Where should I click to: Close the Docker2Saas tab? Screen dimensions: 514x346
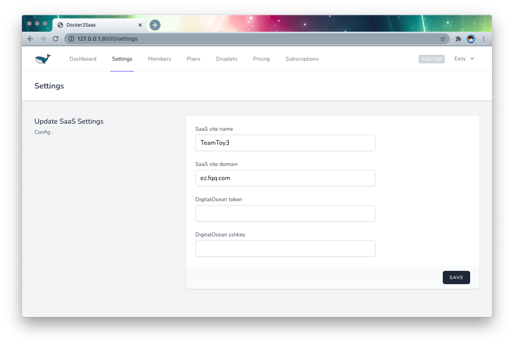[140, 25]
